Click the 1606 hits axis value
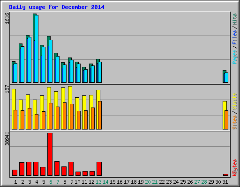Screen dimensions: 240x187 (7, 18)
